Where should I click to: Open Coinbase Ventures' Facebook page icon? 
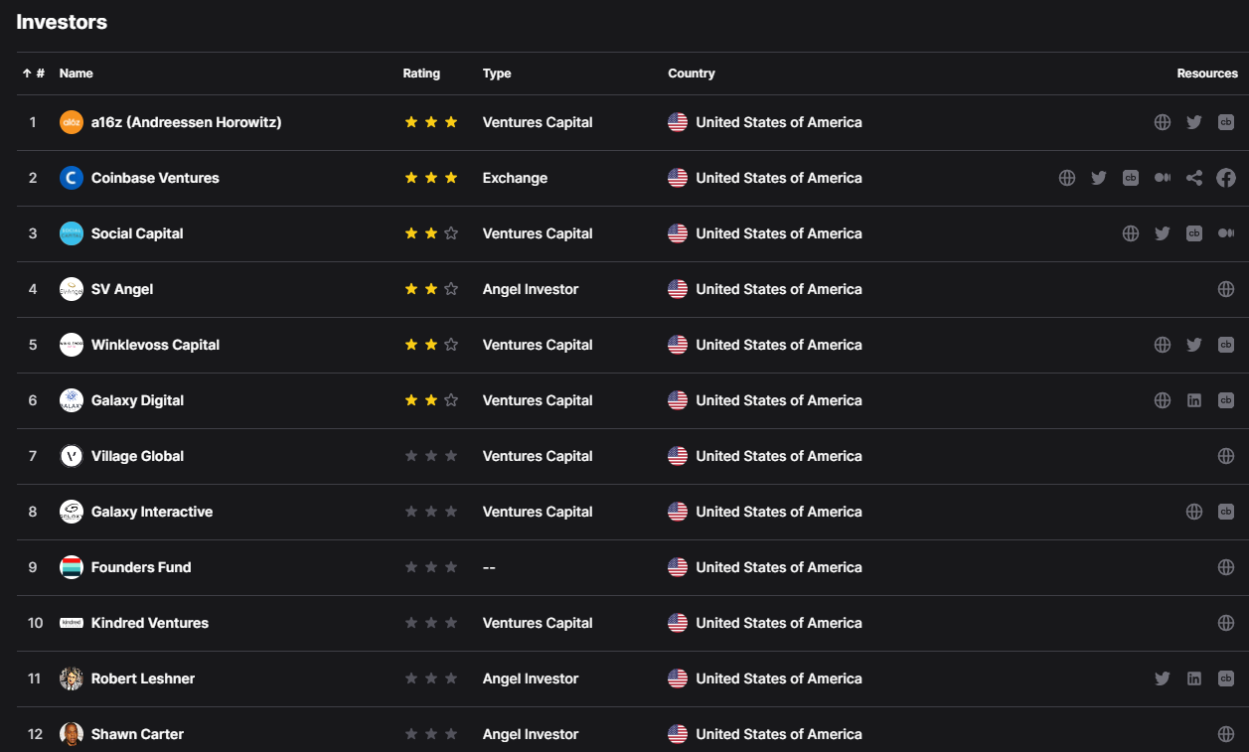click(1226, 178)
